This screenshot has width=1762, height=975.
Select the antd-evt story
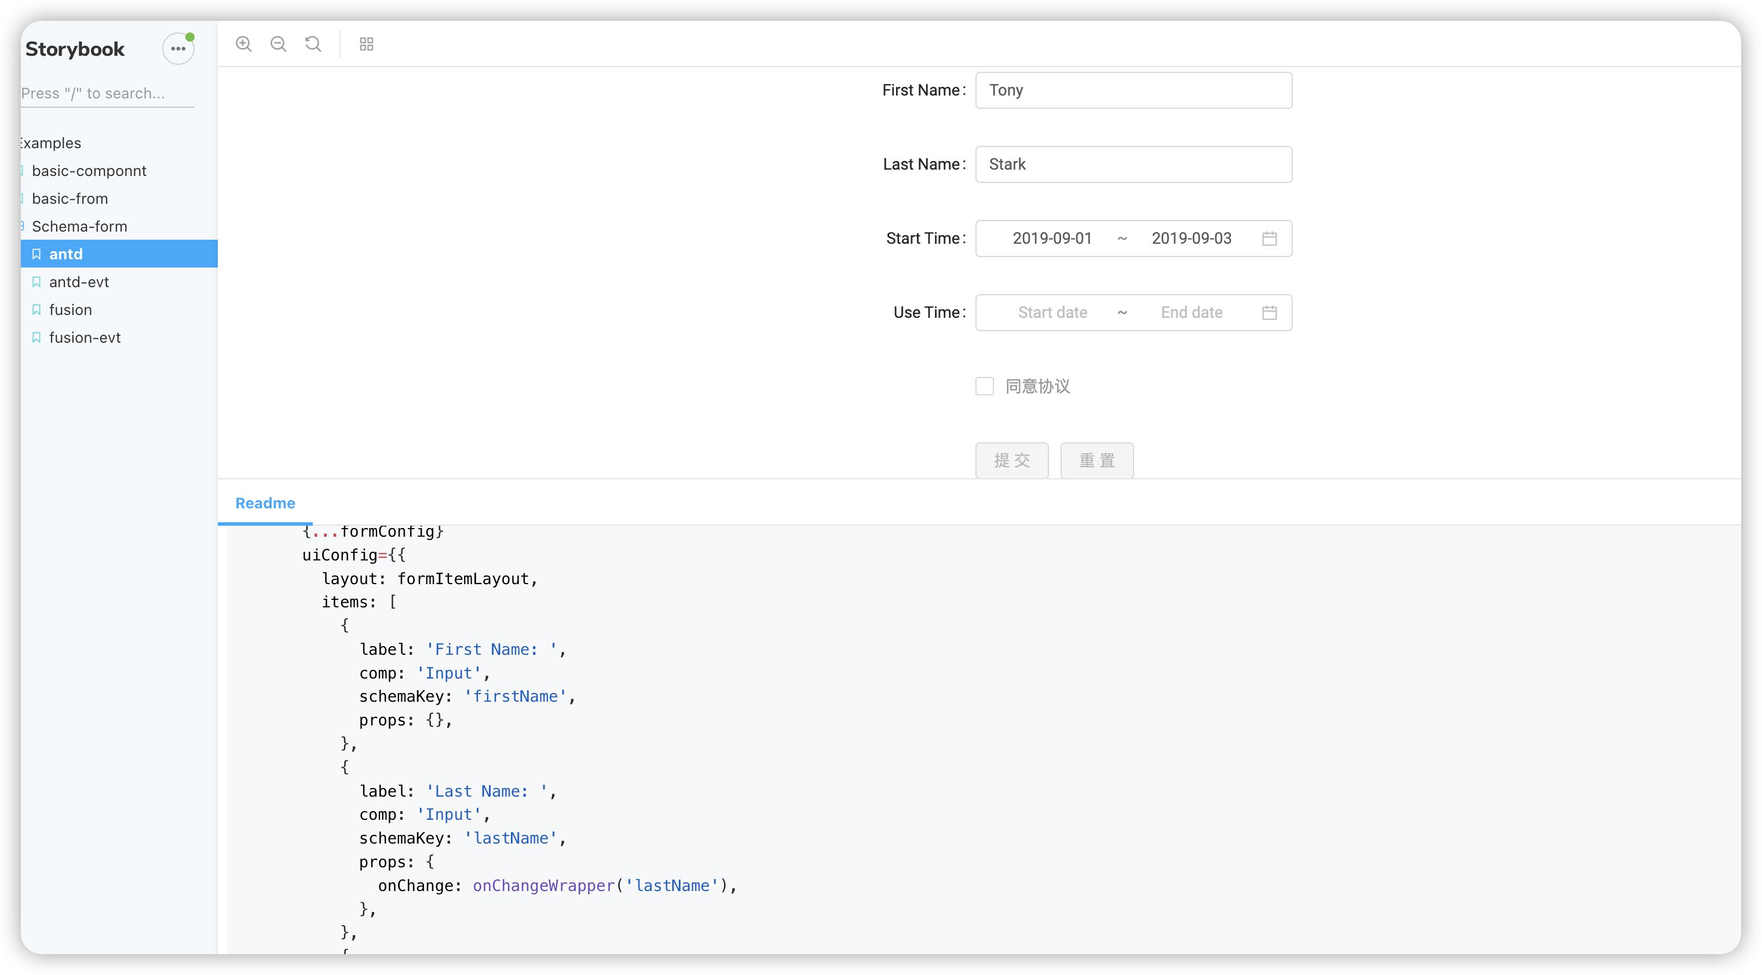[x=79, y=282]
